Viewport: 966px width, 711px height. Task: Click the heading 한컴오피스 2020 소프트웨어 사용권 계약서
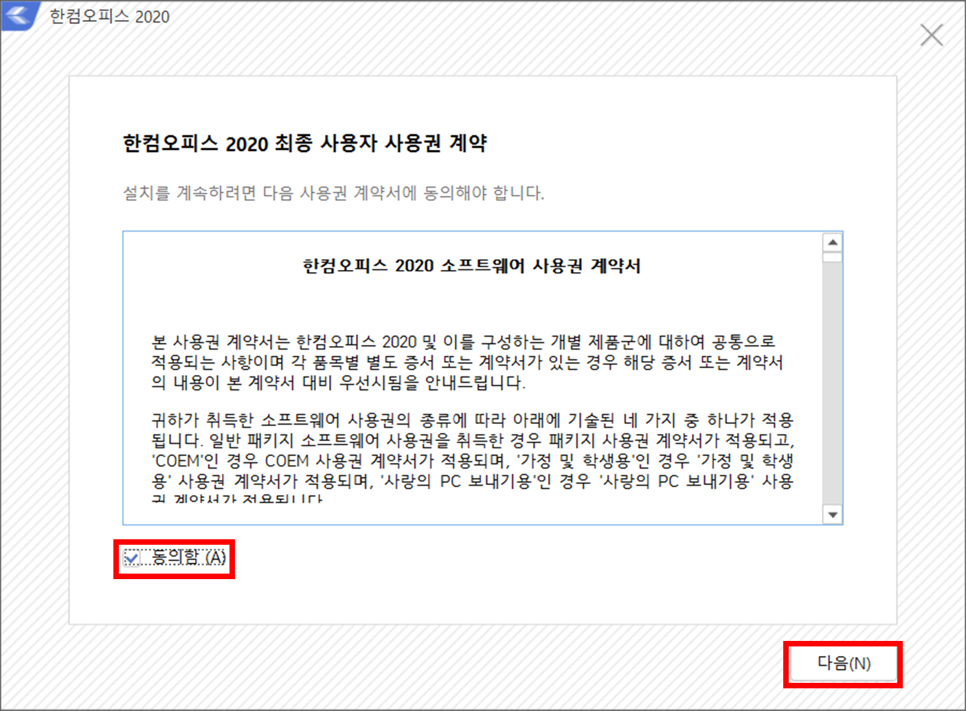[x=471, y=266]
